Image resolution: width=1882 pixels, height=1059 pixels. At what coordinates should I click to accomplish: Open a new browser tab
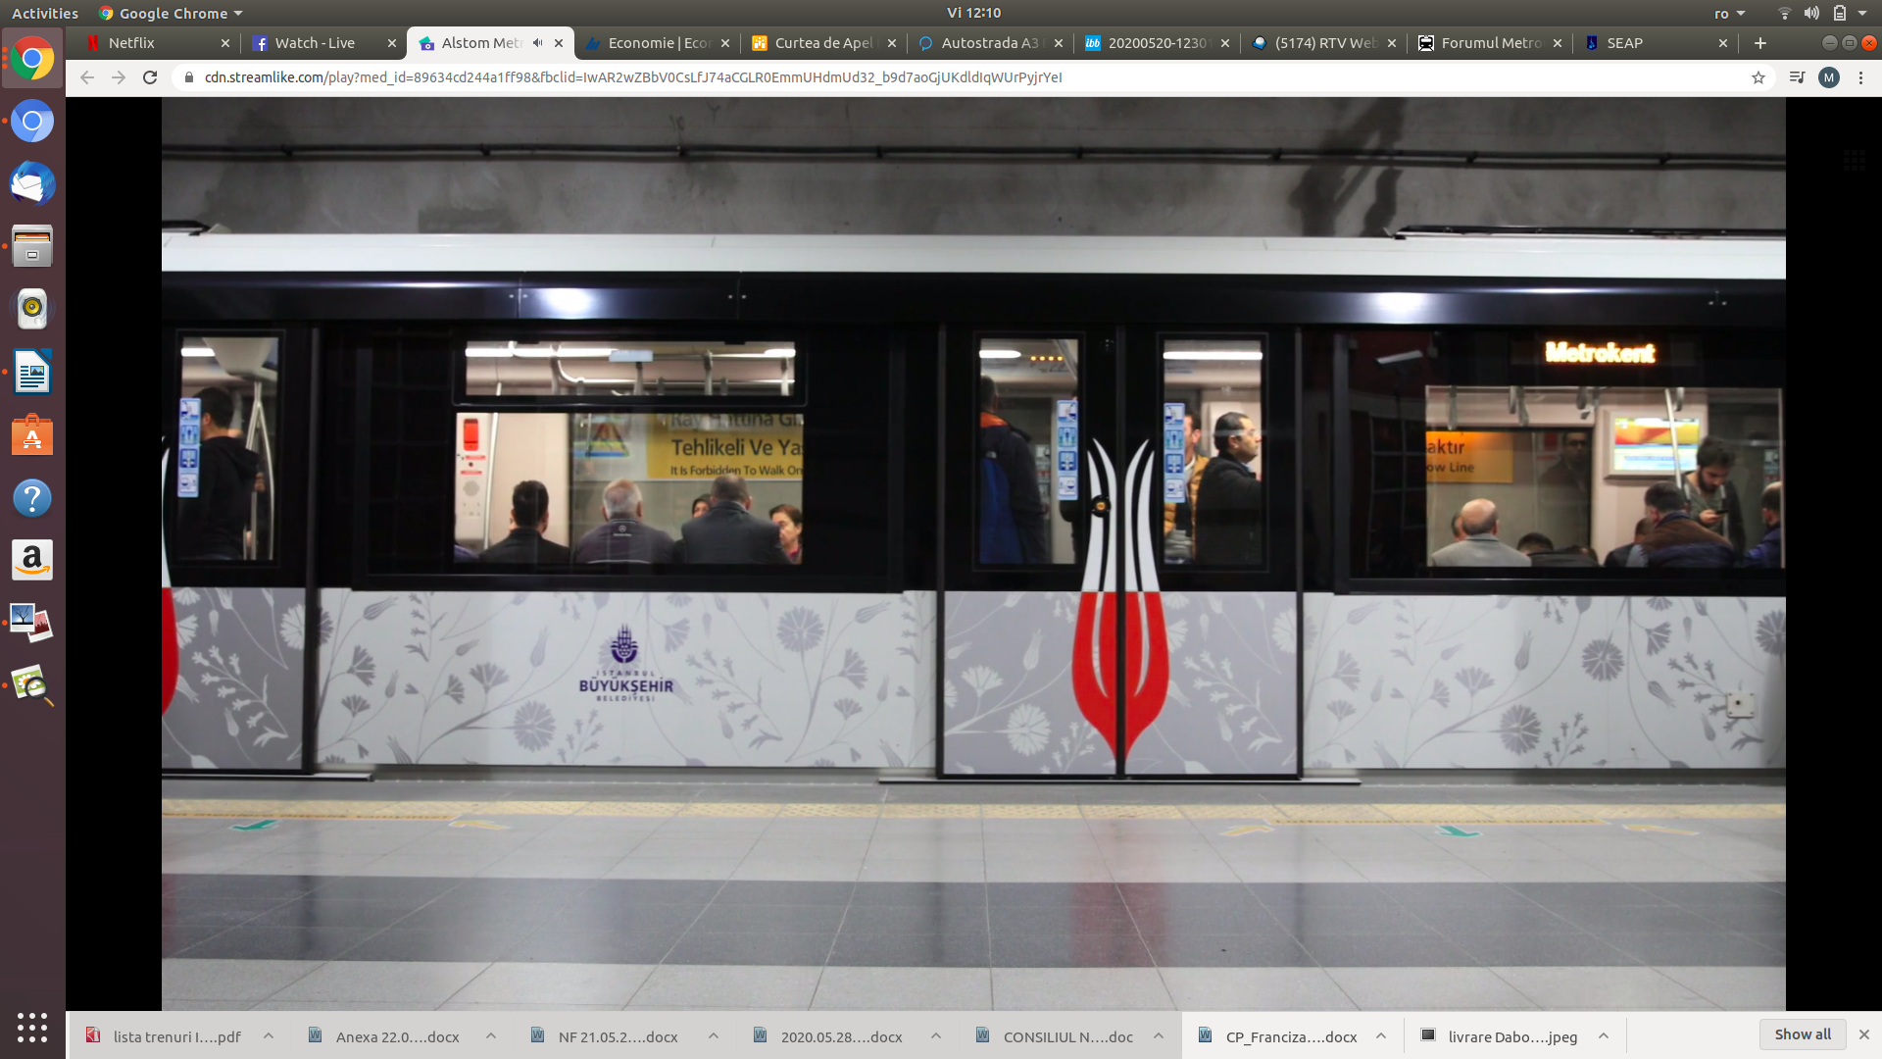coord(1760,43)
